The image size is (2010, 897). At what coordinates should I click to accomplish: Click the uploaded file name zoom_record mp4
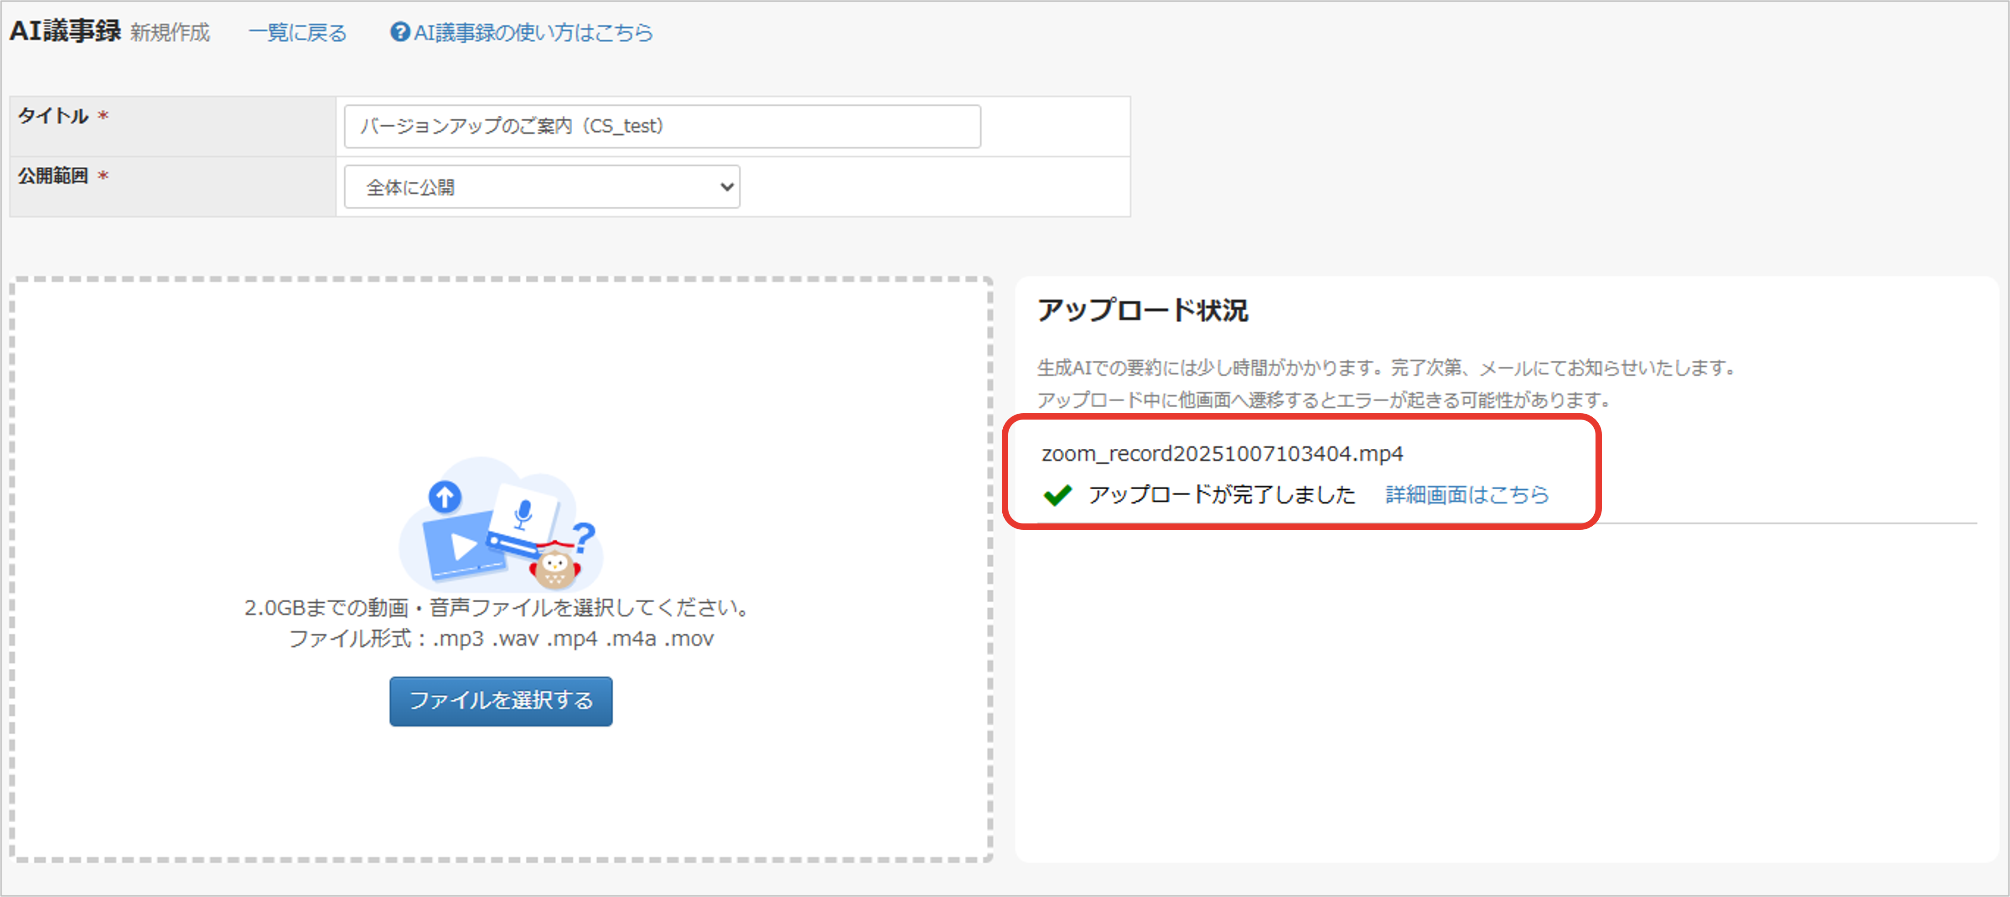(1222, 454)
